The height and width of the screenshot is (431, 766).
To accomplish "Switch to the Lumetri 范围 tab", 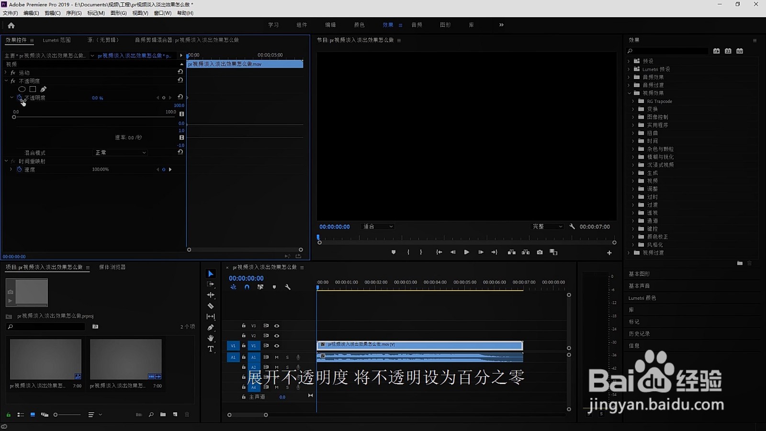I will point(57,40).
